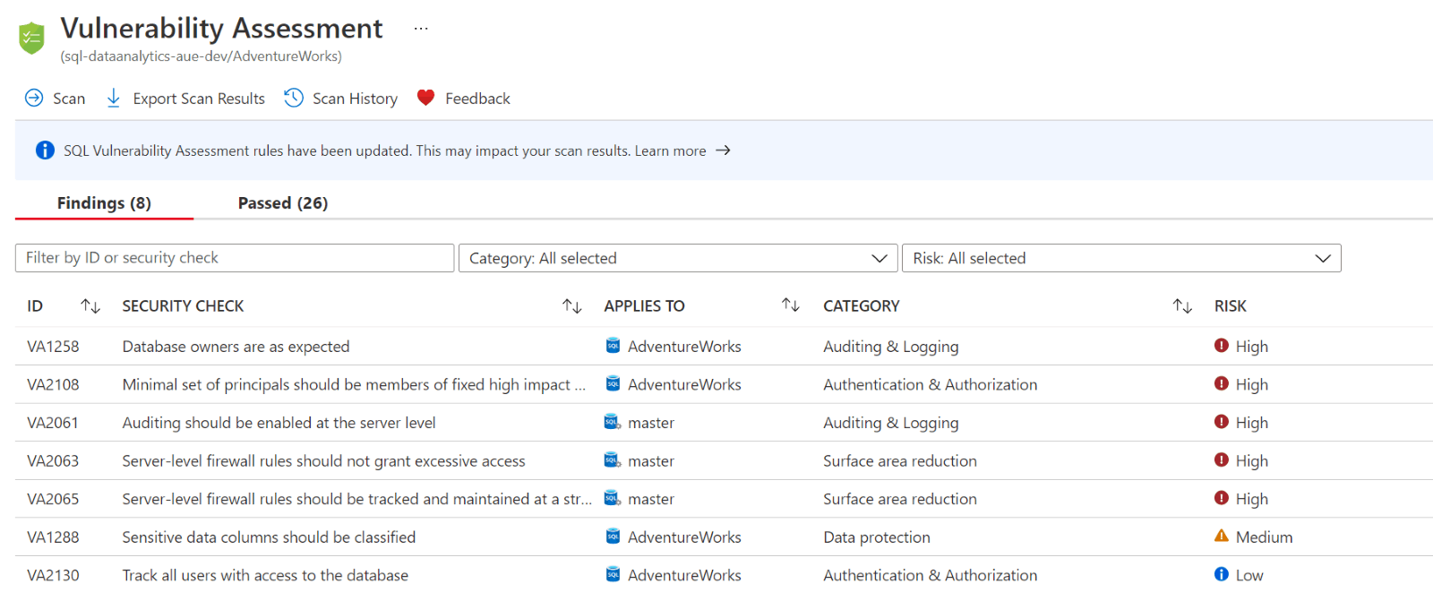Click the Learn more arrow icon

[x=724, y=150]
